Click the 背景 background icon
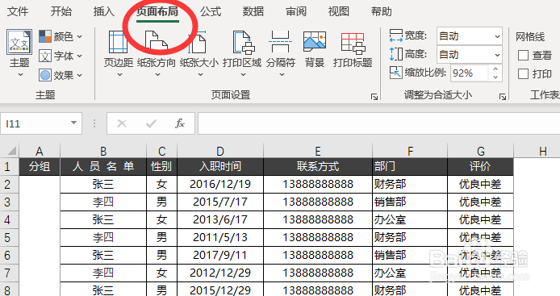560x296 pixels. tap(314, 42)
